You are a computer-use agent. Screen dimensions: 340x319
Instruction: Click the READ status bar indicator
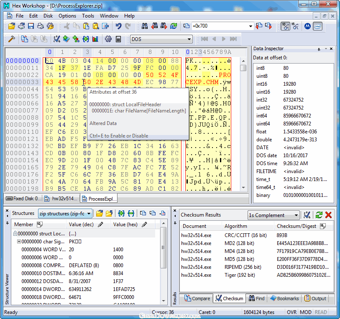(321, 312)
